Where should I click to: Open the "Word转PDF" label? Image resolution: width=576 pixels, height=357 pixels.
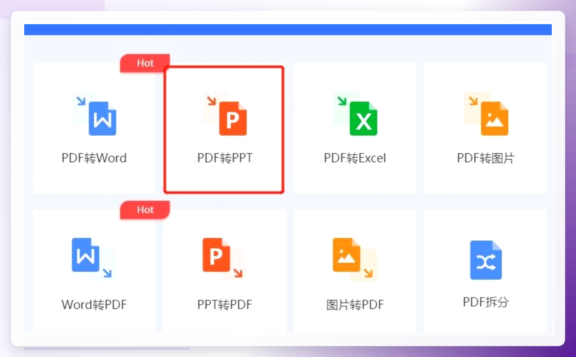[94, 305]
